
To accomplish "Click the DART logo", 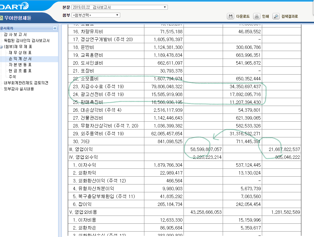I will (14, 6).
